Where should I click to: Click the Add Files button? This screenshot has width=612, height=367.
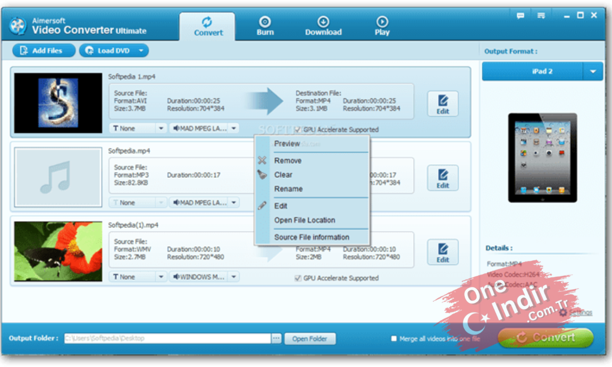click(x=44, y=50)
